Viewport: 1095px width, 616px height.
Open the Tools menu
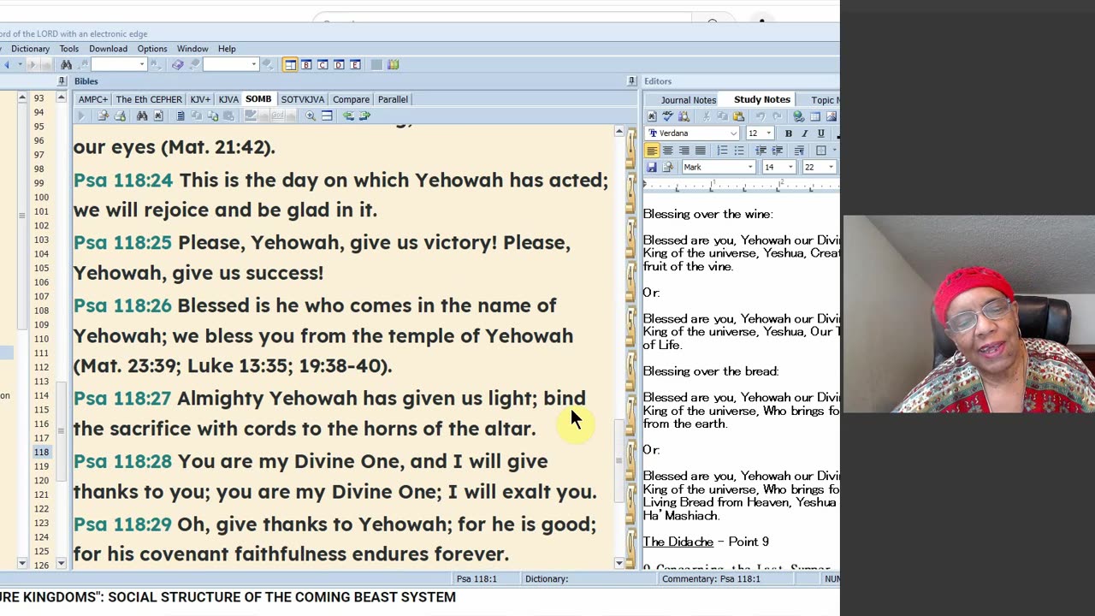click(x=69, y=49)
